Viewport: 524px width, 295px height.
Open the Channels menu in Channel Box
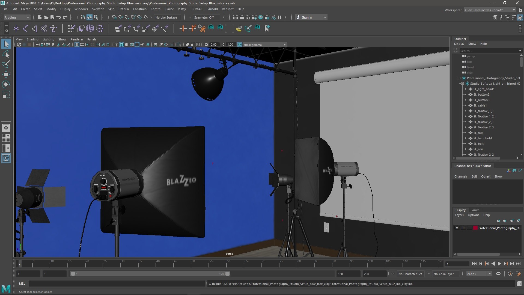[x=461, y=176]
